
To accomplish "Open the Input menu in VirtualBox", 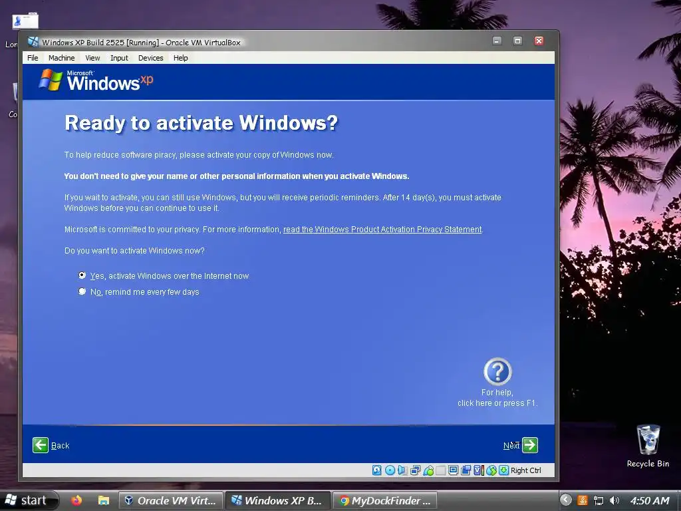I will pyautogui.click(x=119, y=58).
